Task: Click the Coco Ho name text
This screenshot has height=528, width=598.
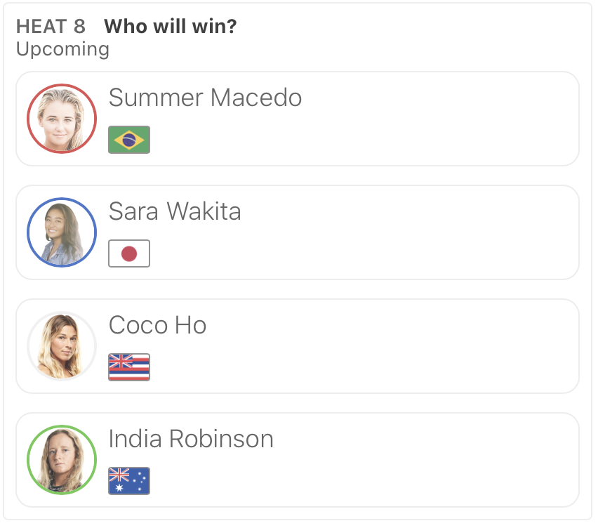Action: (x=157, y=325)
